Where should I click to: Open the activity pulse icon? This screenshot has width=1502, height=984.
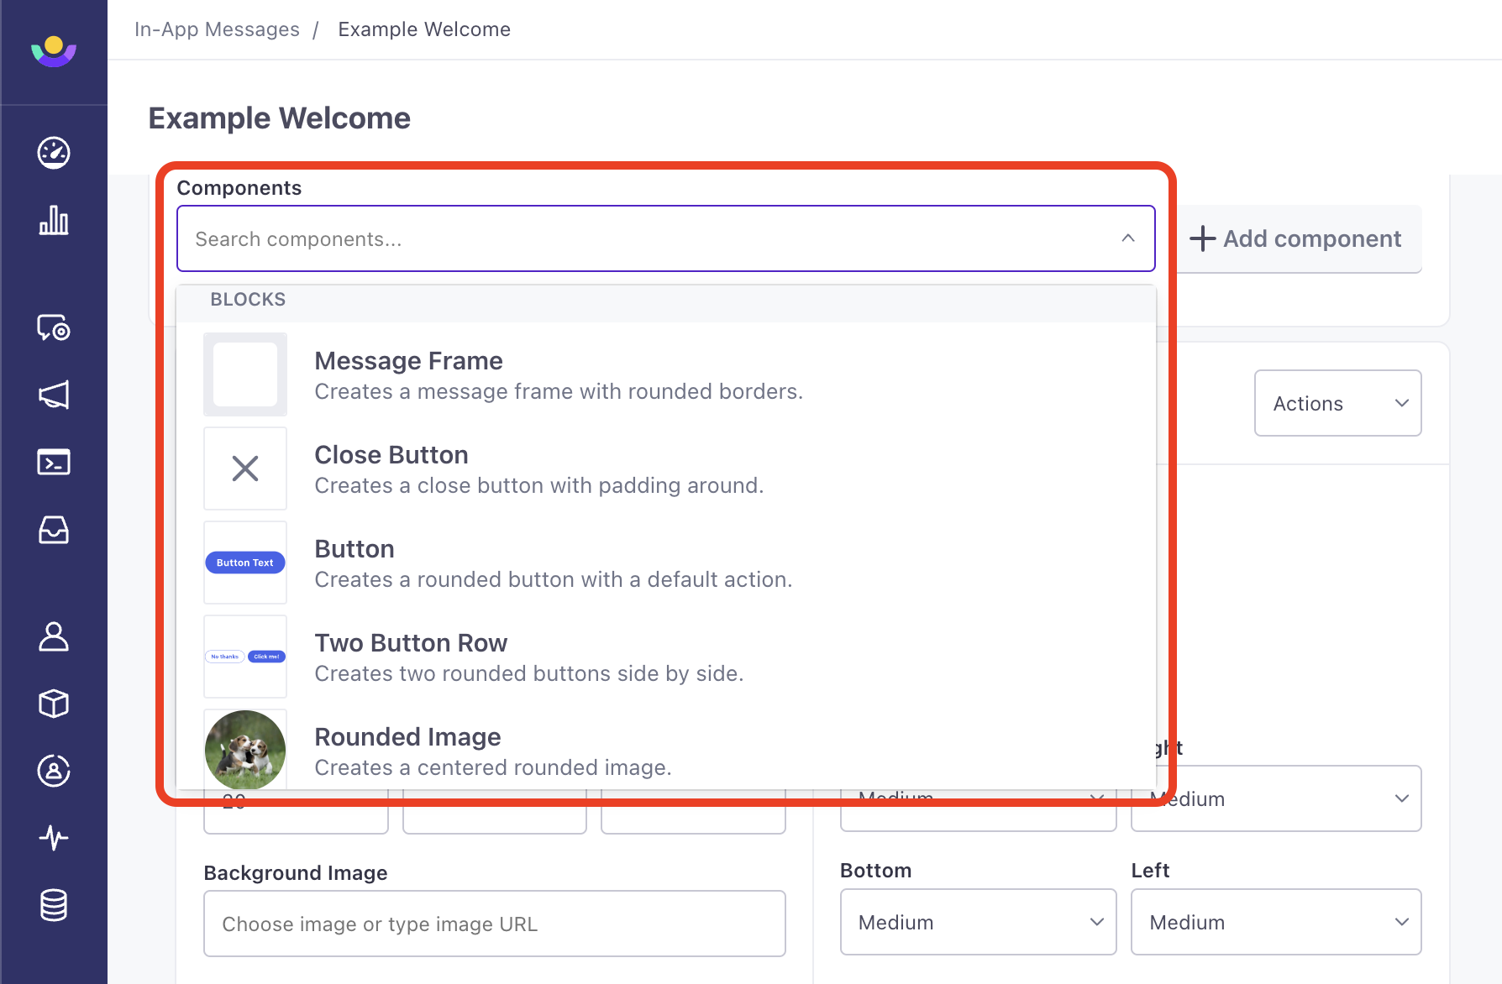(54, 837)
